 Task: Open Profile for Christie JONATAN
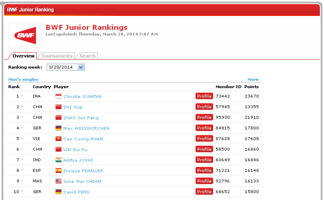click(x=204, y=96)
